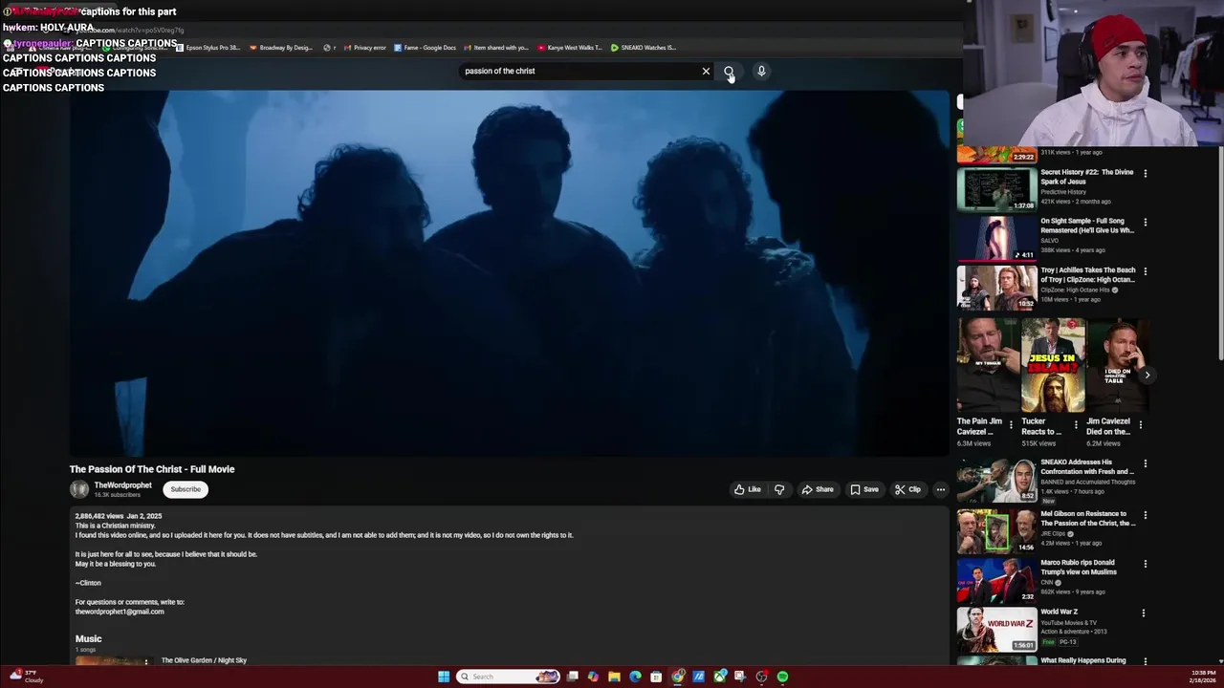Open 'Kanye West Walks T...' bookmark
Image resolution: width=1224 pixels, height=688 pixels.
point(570,48)
